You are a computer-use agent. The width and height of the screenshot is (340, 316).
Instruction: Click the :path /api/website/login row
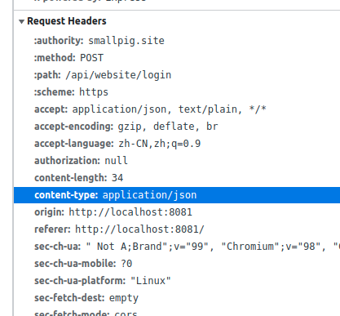(x=177, y=75)
